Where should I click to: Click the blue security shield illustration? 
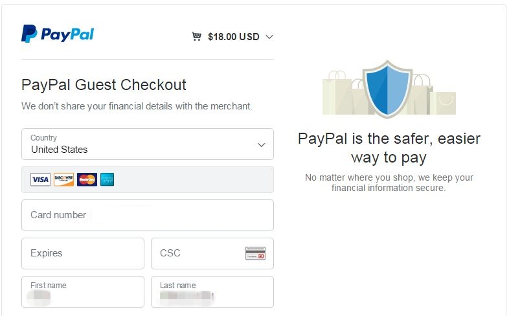[387, 89]
